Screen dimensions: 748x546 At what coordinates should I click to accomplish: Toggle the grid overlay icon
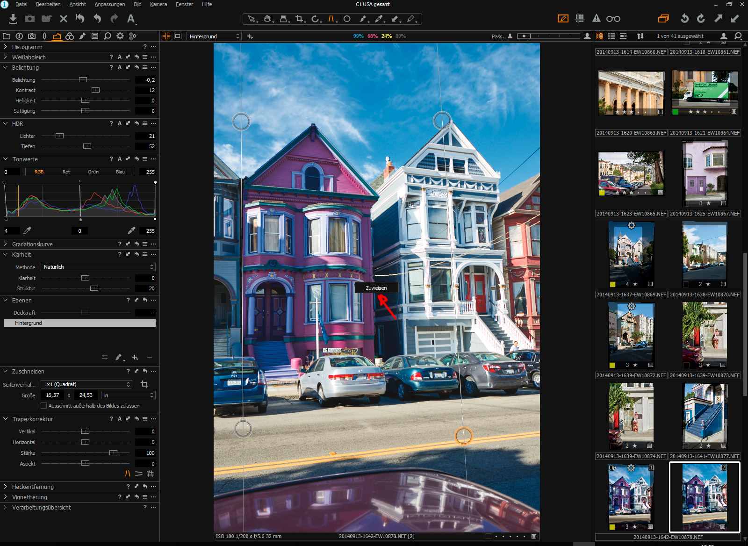[x=580, y=19]
